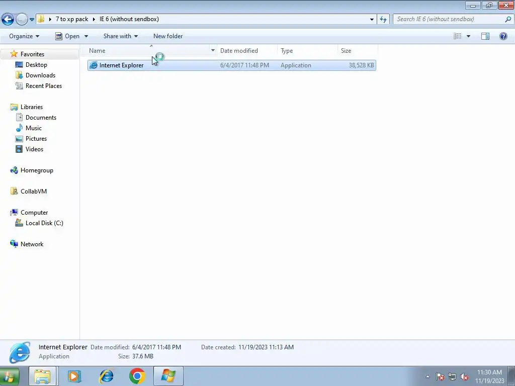Screen dimensions: 515x386
Task: Open the CollabVM user folder
Action: coord(34,191)
